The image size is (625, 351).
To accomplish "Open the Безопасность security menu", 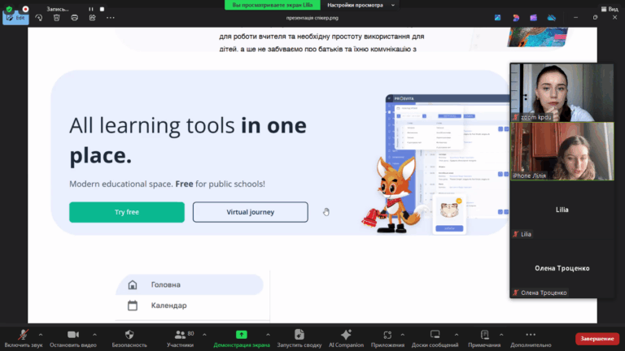I will point(129,339).
